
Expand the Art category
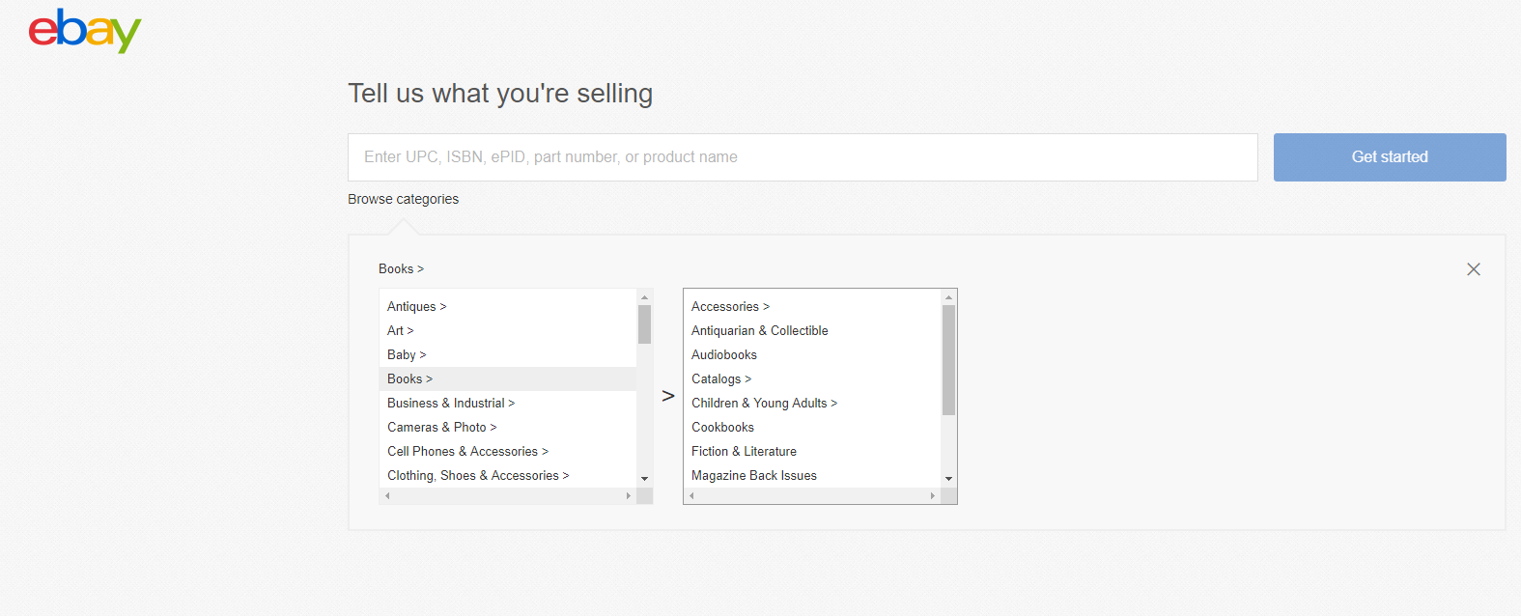click(x=400, y=331)
